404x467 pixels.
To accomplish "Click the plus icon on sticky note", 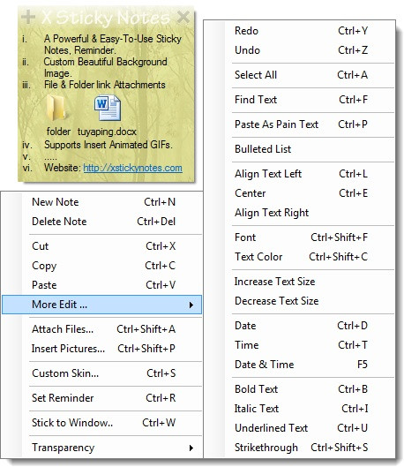I will pyautogui.click(x=28, y=17).
